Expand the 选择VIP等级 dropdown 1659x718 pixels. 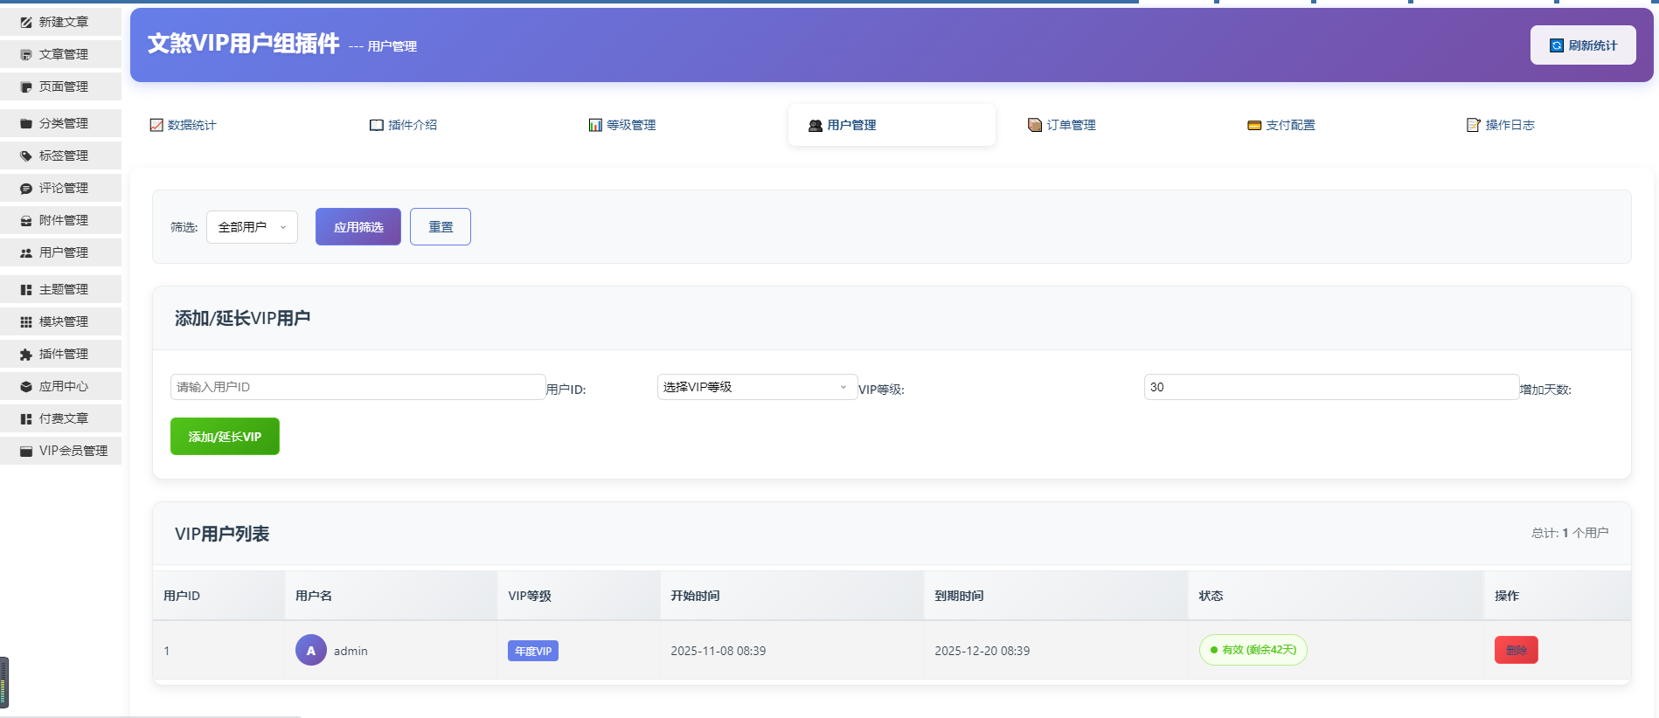[756, 387]
